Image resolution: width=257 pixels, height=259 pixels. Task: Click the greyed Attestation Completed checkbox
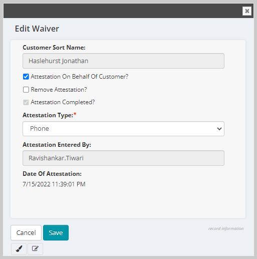[26, 102]
